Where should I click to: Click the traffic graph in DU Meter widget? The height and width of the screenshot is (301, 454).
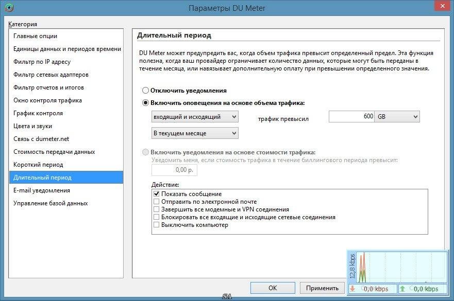[x=401, y=267]
